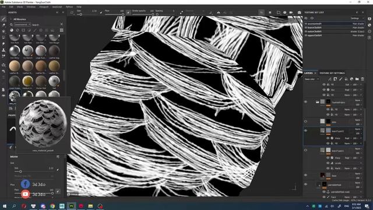Open Windows Start menu

[x=4, y=206]
